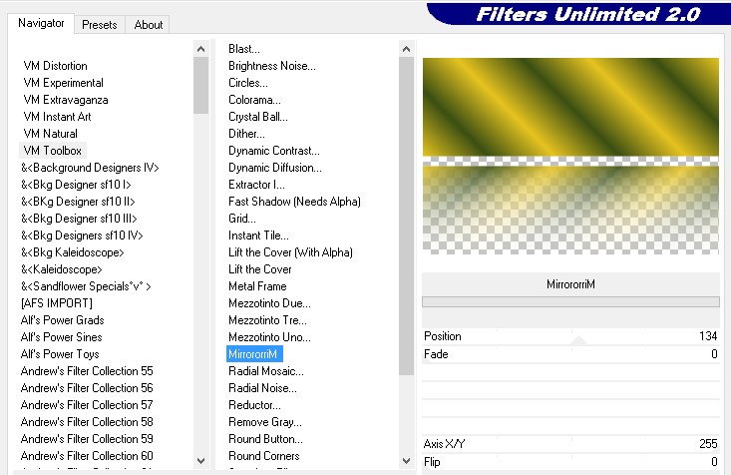The image size is (731, 475).
Task: Select the Navigator tab
Action: [42, 23]
